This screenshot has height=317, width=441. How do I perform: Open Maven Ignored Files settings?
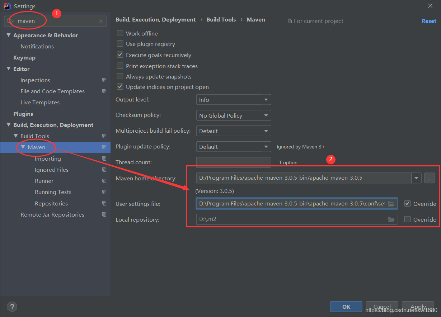[x=52, y=170]
